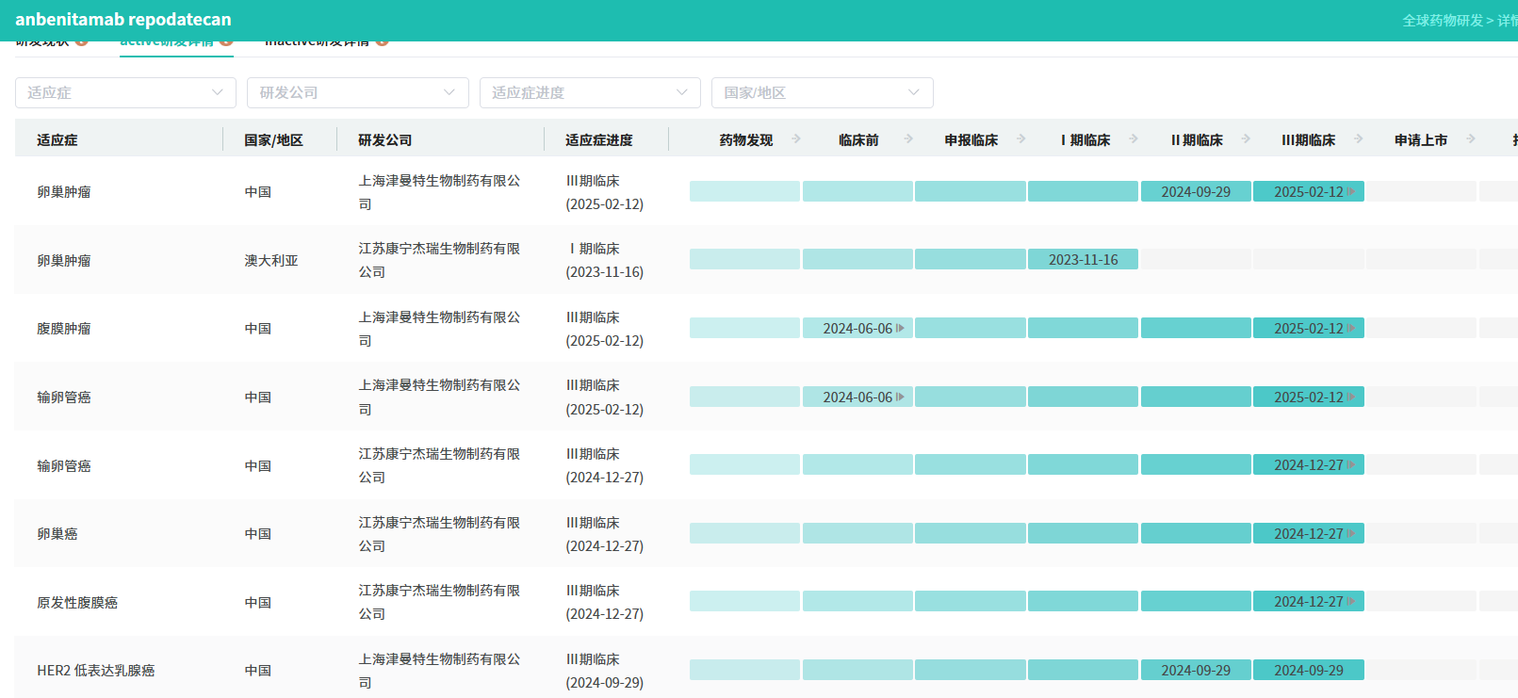Viewport: 1518px width, 698px height.
Task: Click play icon beside 2025-02-12 in 腹膜肿瘤 row
Action: [x=1351, y=329]
